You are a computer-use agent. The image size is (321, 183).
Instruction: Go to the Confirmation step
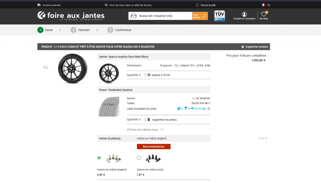pos(123,30)
